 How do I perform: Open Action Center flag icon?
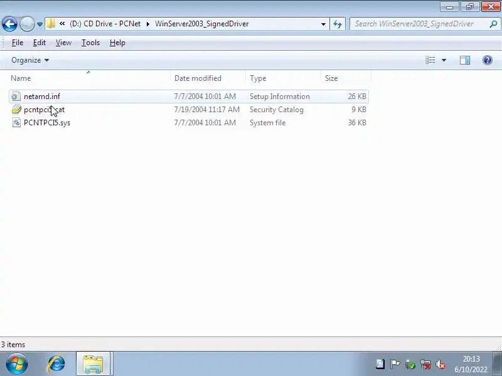[395, 364]
